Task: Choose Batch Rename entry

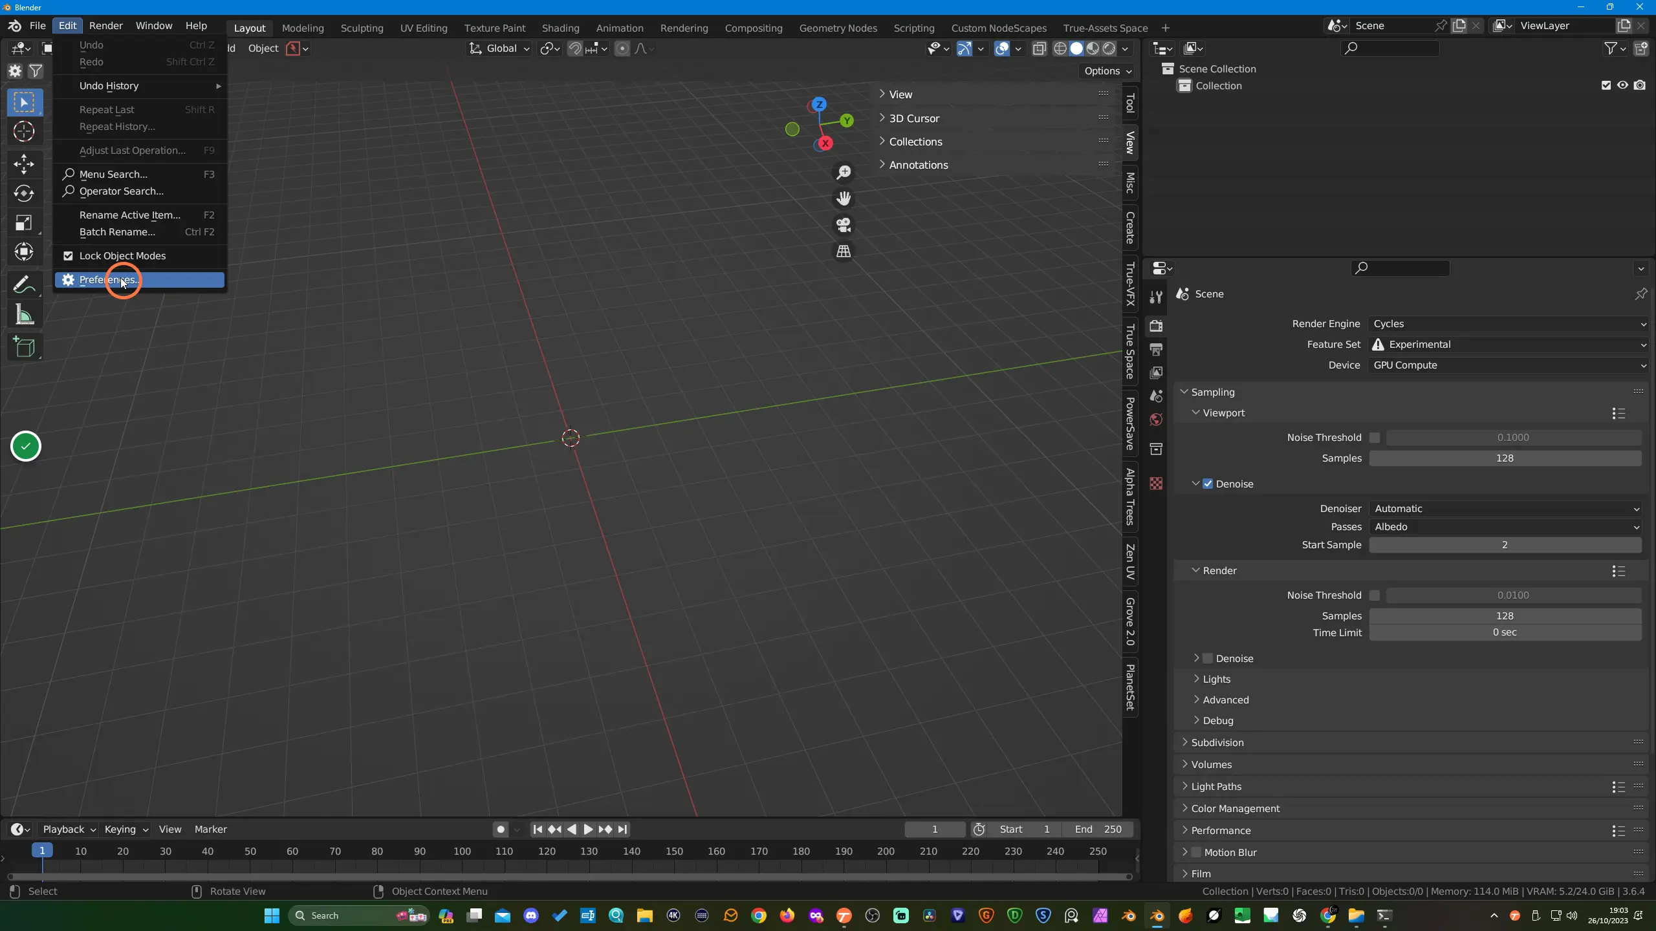Action: (139, 232)
